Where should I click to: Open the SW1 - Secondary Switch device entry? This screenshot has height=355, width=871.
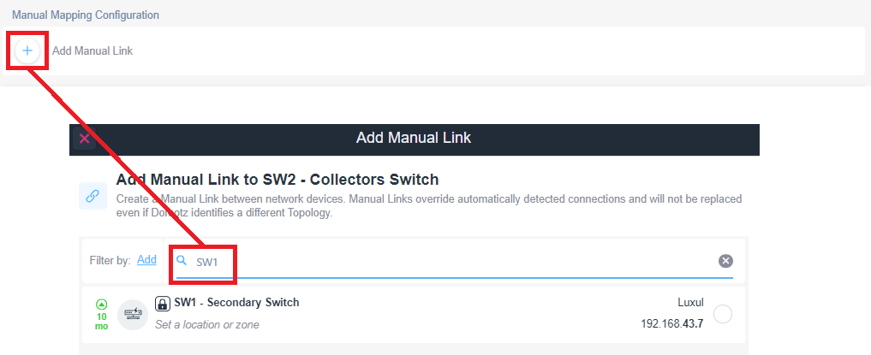tap(236, 303)
